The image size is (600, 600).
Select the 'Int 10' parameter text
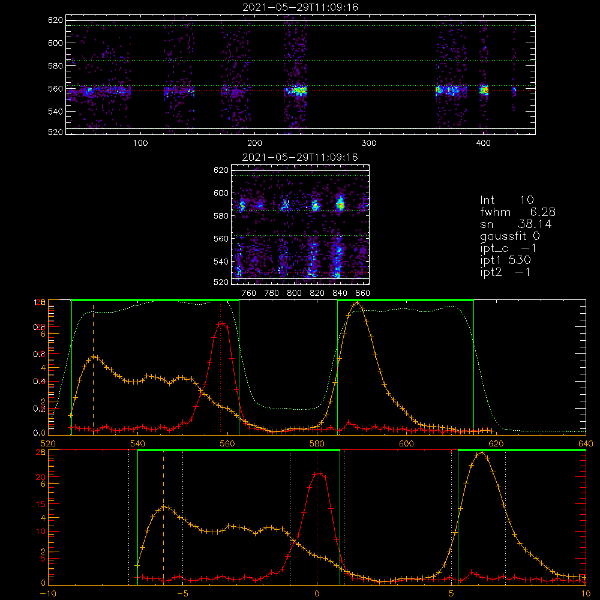(506, 200)
